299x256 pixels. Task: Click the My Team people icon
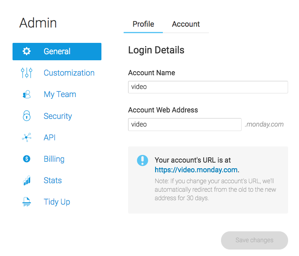tap(27, 94)
